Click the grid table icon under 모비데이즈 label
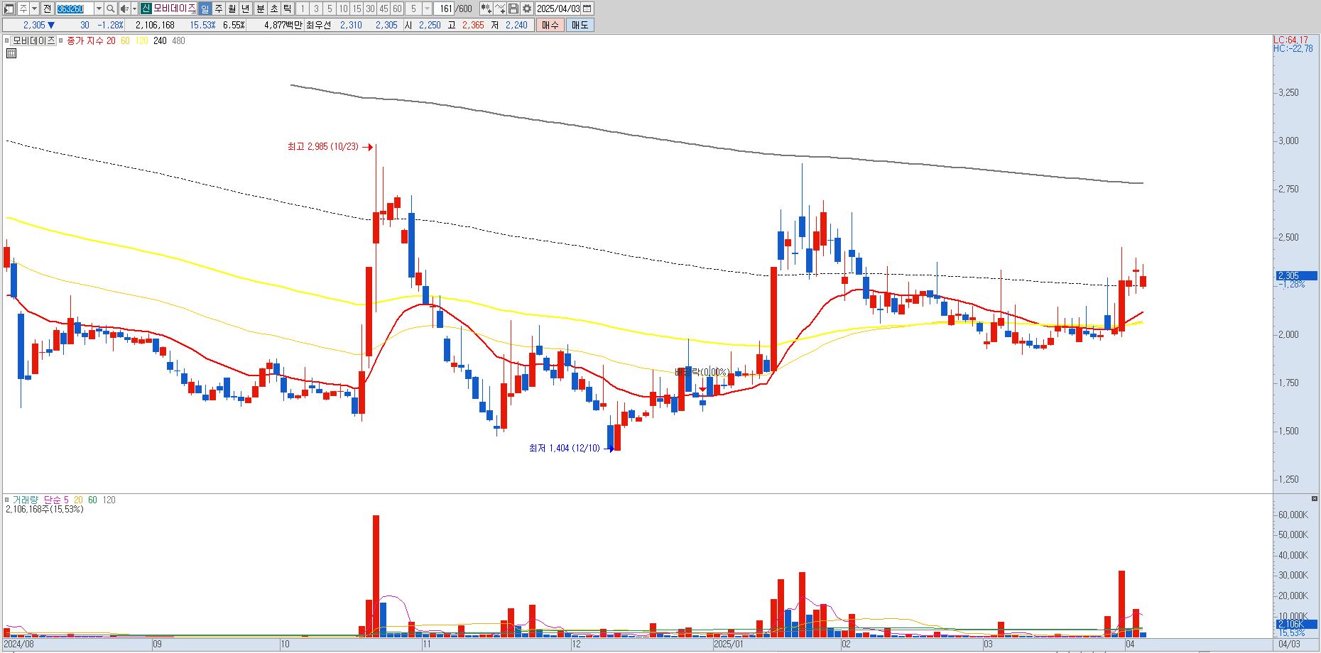Image resolution: width=1321 pixels, height=653 pixels. pos(11,53)
